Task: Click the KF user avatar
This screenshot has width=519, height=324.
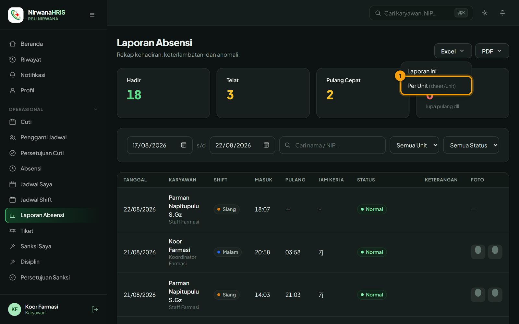Action: 15,309
